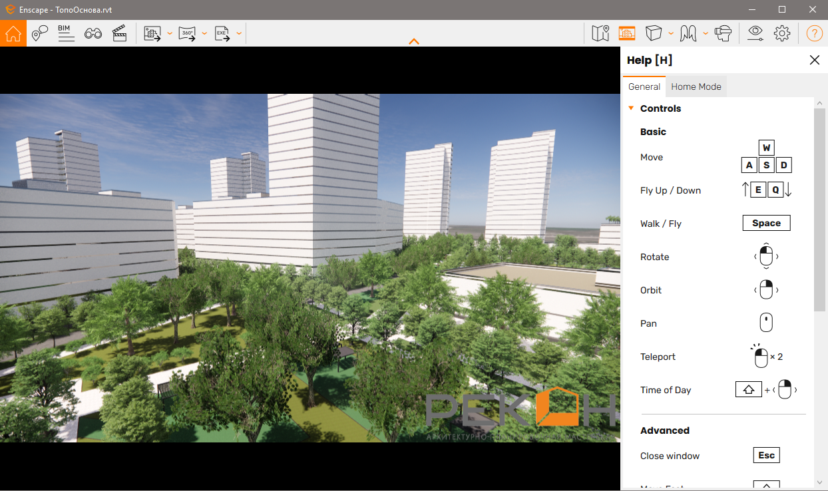Click the Q key graphic
Screen dimensions: 828x491
775,190
